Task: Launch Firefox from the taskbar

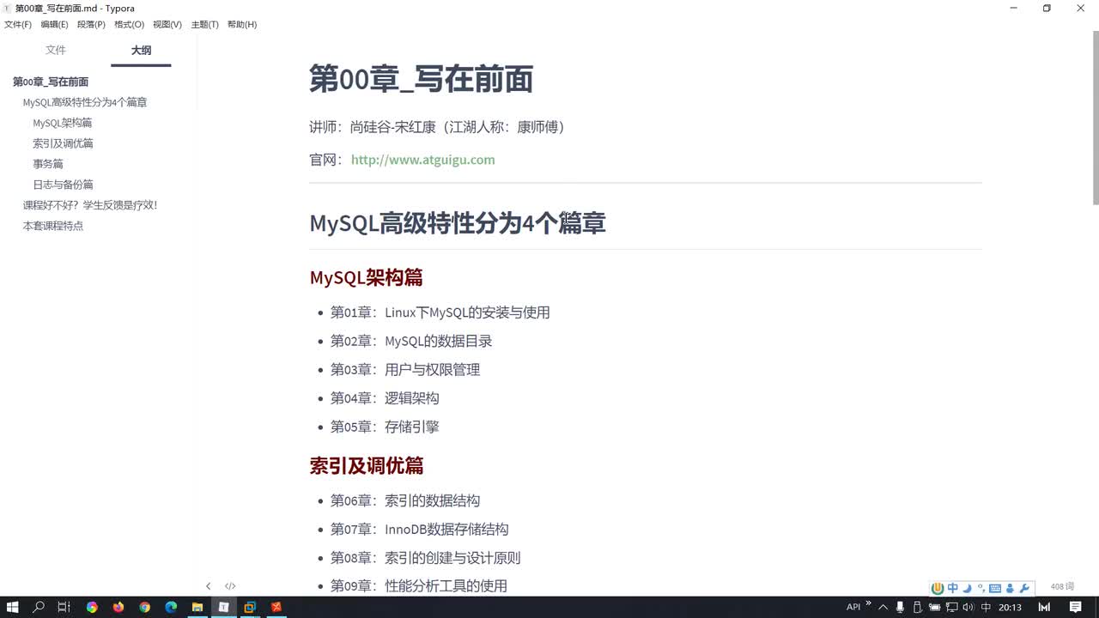Action: [x=118, y=607]
